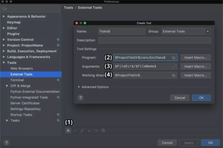Click the search magnifier icon in Preferences
The height and width of the screenshot is (148, 223).
[x=5, y=9]
